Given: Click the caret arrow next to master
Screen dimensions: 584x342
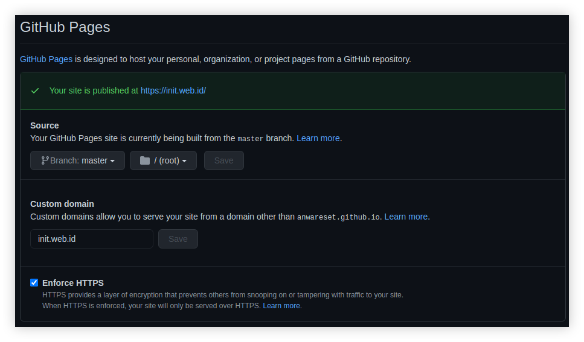Looking at the screenshot, I should (112, 161).
